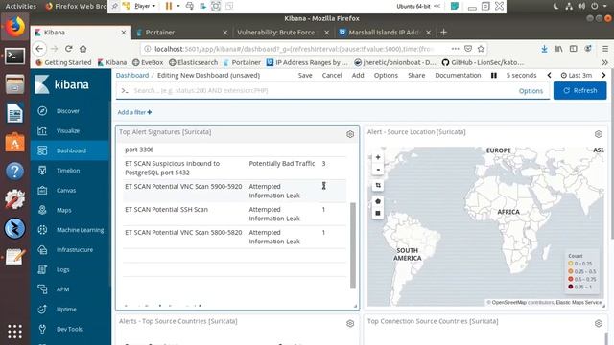Click Save in dashboard menu
Screen dimensions: 614x345
[x=305, y=75]
